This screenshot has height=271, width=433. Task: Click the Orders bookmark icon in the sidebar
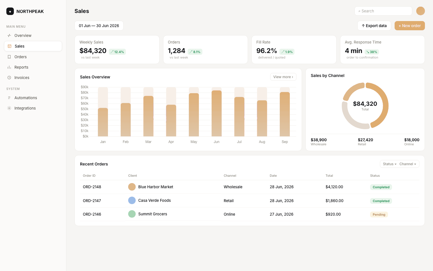(x=9, y=57)
